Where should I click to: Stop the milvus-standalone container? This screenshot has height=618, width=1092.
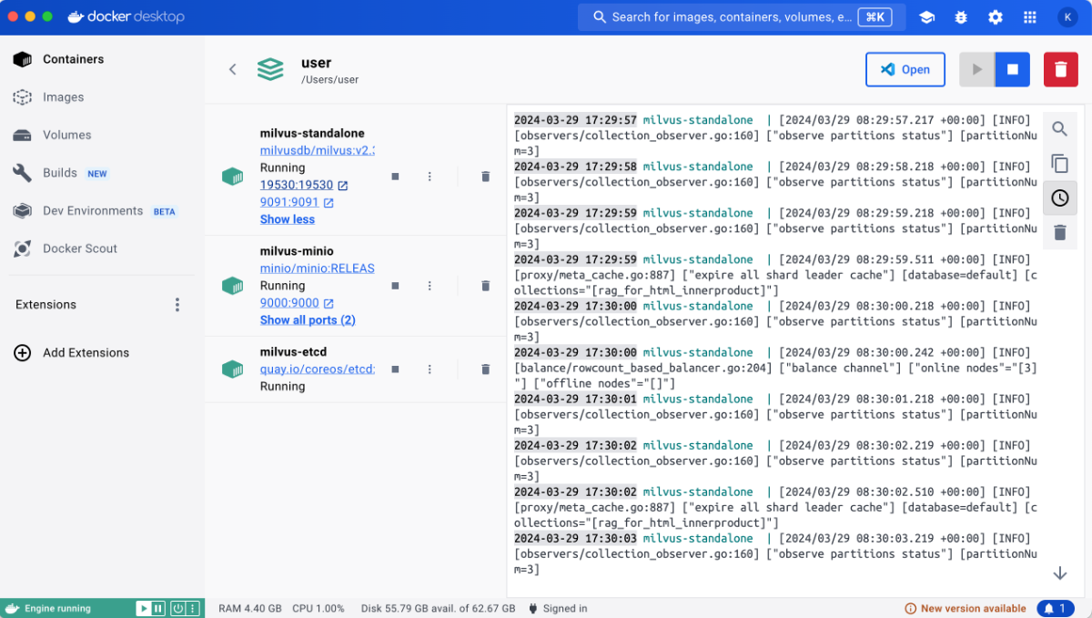395,177
